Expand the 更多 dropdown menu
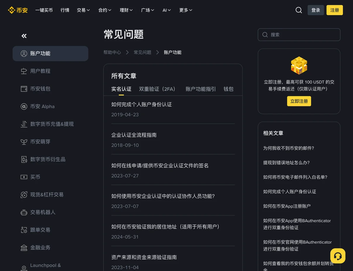This screenshot has height=271, width=353. pyautogui.click(x=186, y=10)
